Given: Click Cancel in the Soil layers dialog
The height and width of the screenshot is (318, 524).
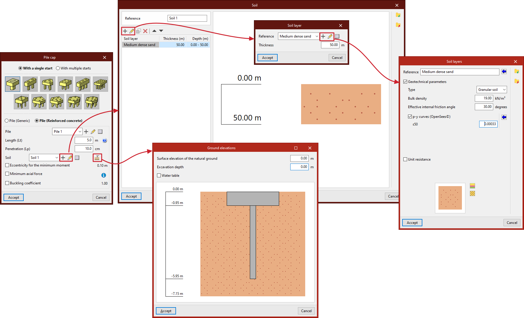Looking at the screenshot, I should coord(512,223).
